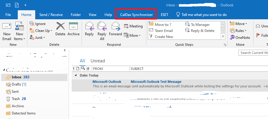Collapse the mail account tree

[4, 70]
